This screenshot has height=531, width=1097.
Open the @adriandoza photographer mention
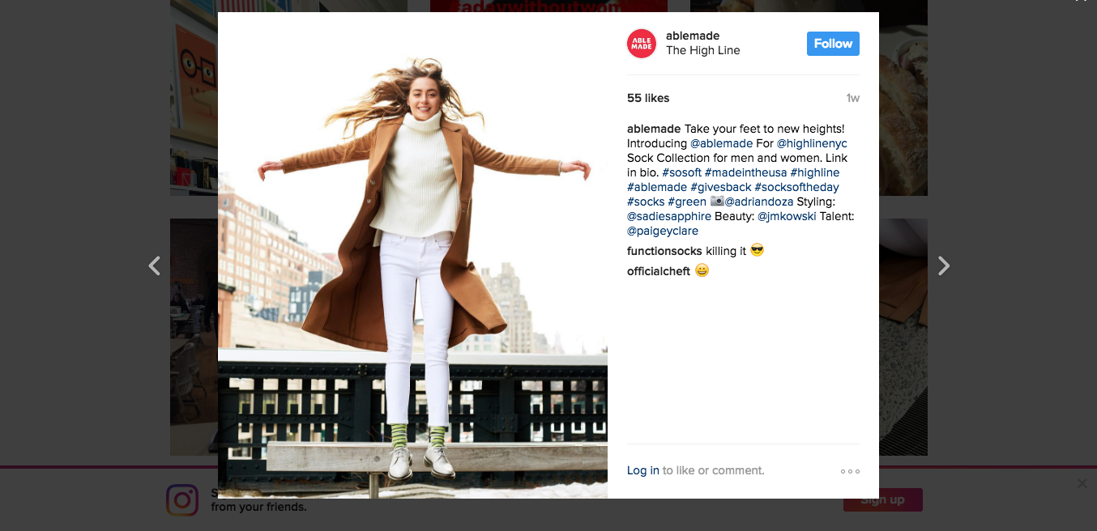759,202
